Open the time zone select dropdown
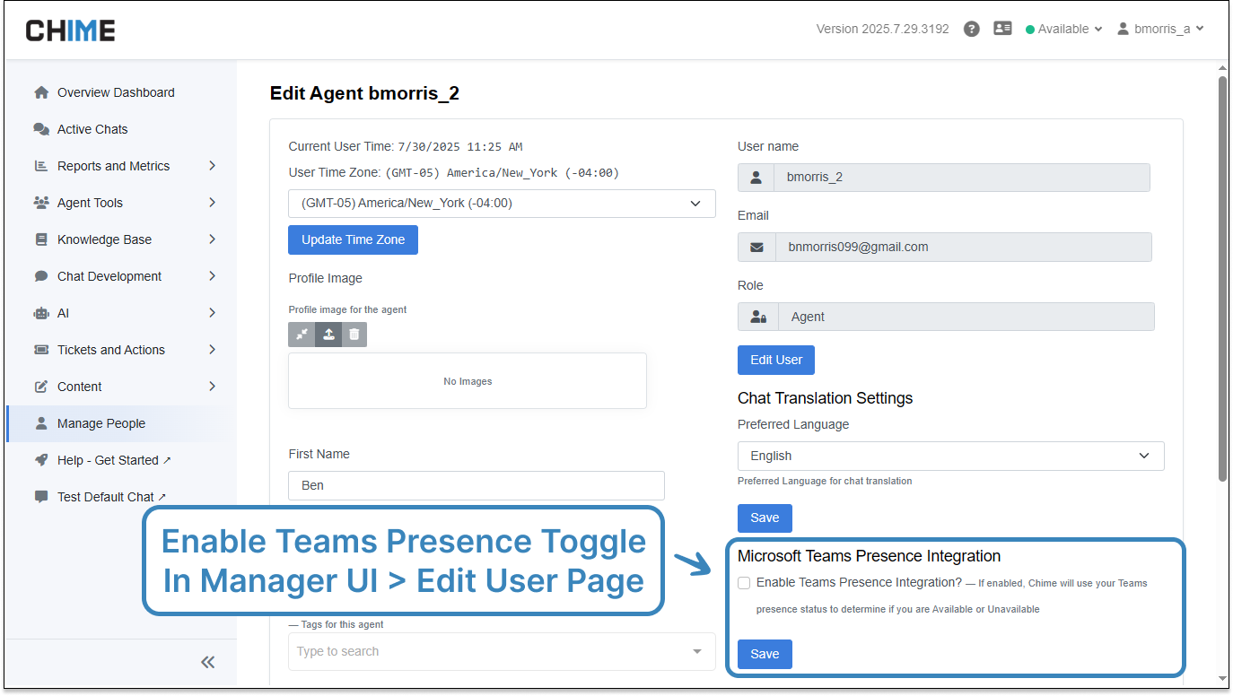1233x696 pixels. click(x=502, y=204)
